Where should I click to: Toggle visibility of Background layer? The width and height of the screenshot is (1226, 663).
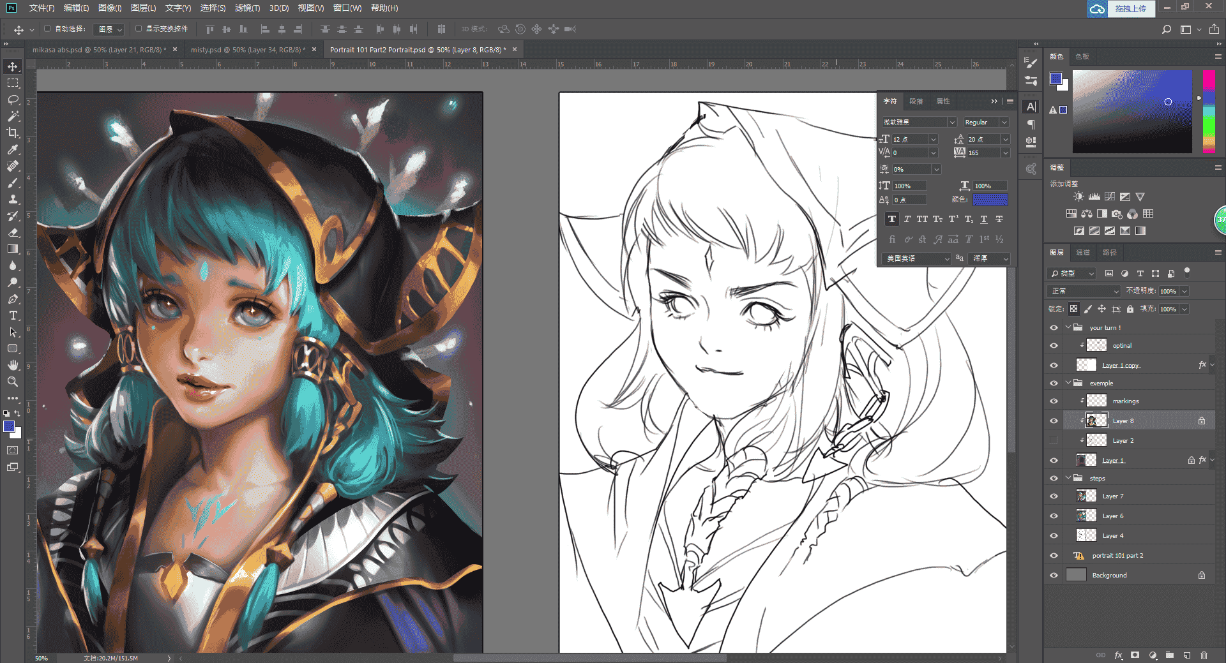point(1054,575)
